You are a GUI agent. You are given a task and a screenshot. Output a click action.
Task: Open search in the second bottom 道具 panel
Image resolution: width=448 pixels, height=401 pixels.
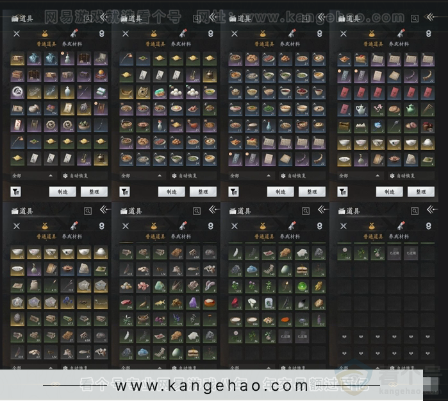click(x=197, y=211)
